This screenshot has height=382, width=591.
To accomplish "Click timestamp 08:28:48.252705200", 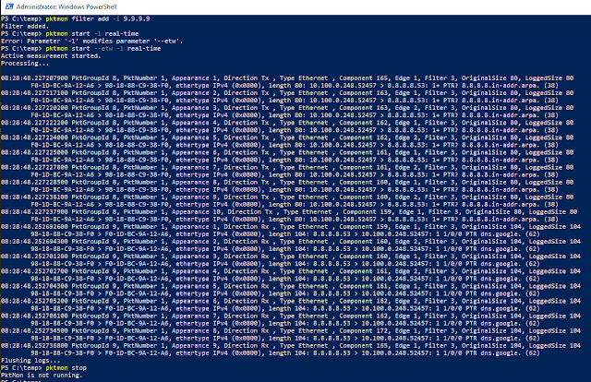I will 34,302.
